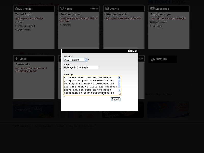Screen dimensions: 204x153
Task: Click the RETURN arrows icon
Action: click(153, 59)
